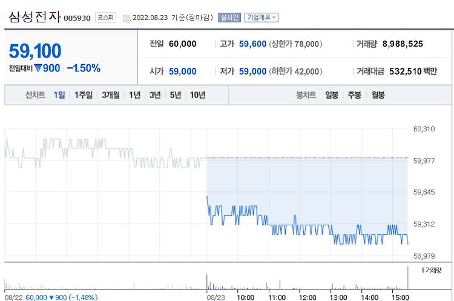
Task: Toggle the 실시간 real-time button
Action: tap(229, 18)
